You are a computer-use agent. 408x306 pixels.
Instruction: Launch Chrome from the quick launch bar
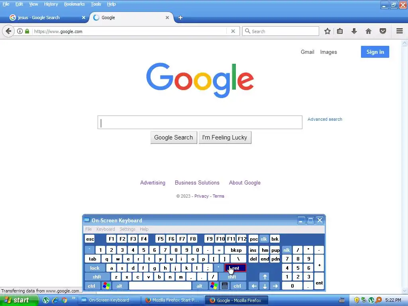(x=65, y=300)
